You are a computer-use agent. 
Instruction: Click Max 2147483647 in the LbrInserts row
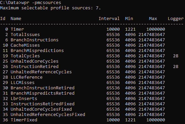(x=152, y=98)
